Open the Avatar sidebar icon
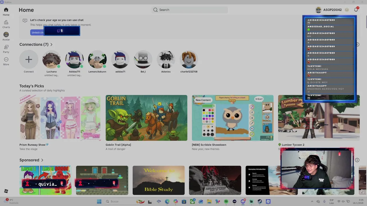Image resolution: width=367 pixels, height=206 pixels. pos(6,35)
